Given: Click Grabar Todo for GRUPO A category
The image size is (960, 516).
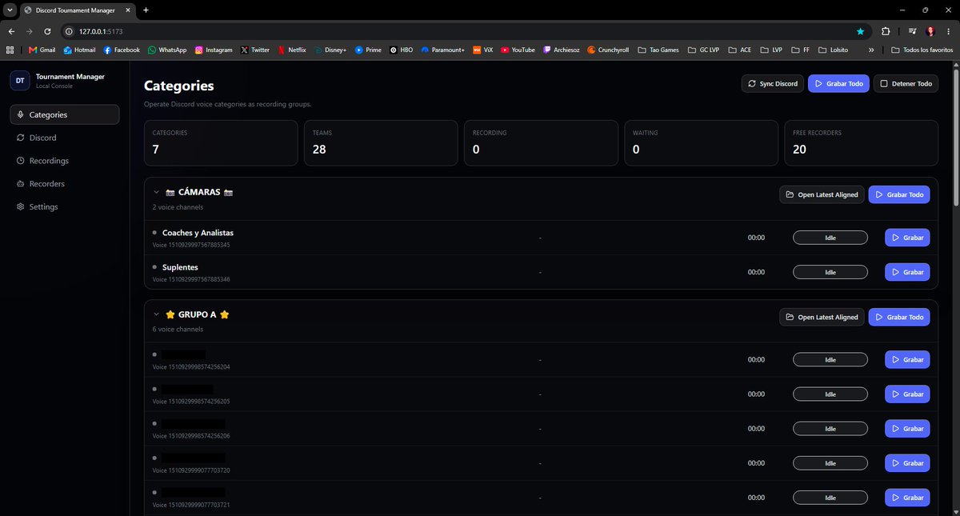Looking at the screenshot, I should (899, 317).
